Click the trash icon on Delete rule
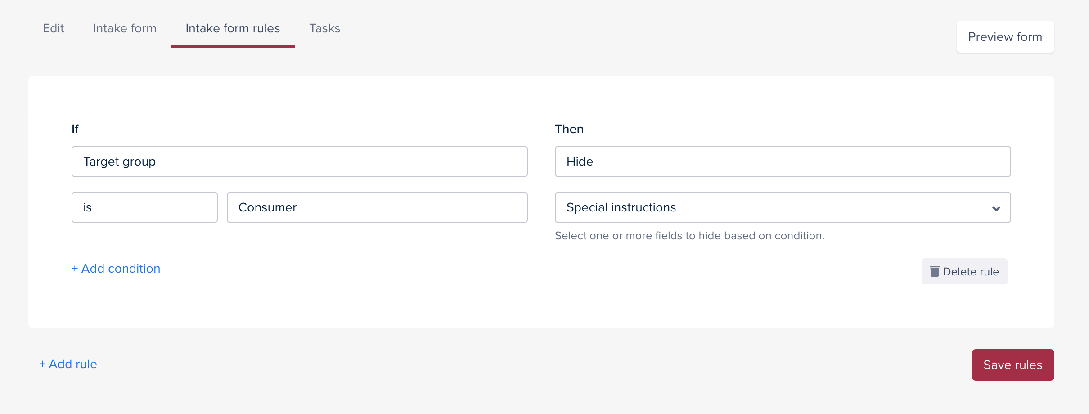 point(935,271)
